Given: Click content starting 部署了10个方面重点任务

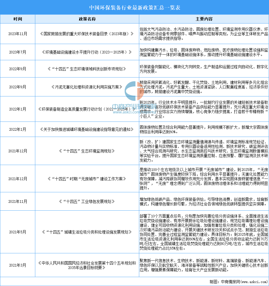Looking at the screenshot, I should tap(204, 232).
